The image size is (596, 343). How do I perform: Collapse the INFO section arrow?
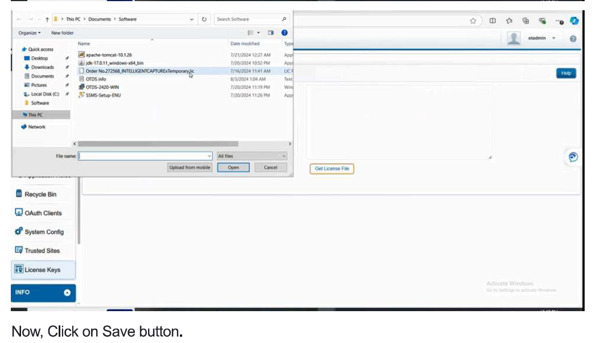(67, 293)
